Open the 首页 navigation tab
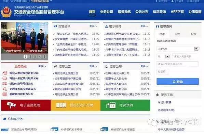Viewport: 204px width, 134px height. (92, 12)
